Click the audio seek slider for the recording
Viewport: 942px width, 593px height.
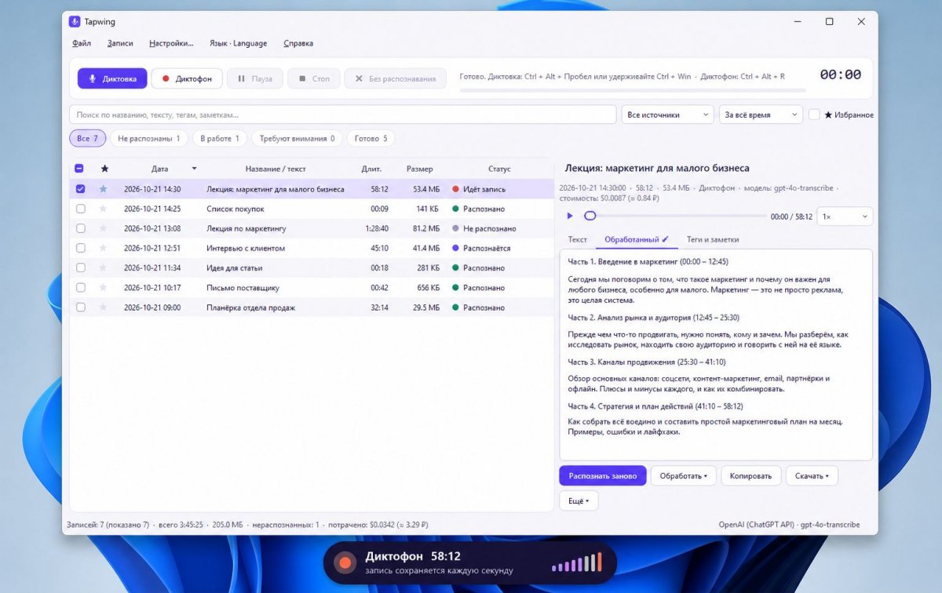click(x=677, y=216)
